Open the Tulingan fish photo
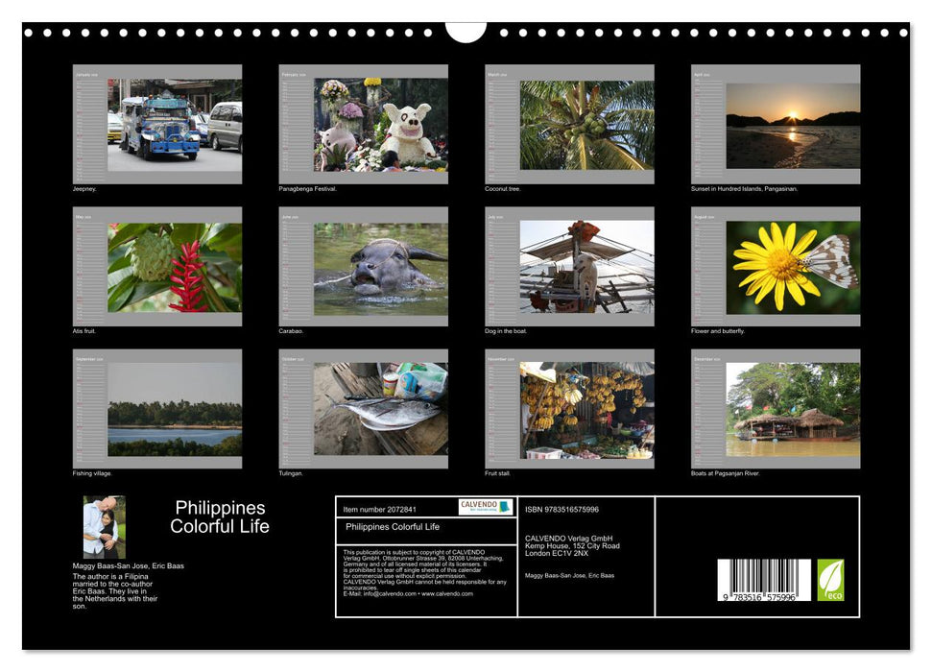This screenshot has height=672, width=932. pos(378,411)
